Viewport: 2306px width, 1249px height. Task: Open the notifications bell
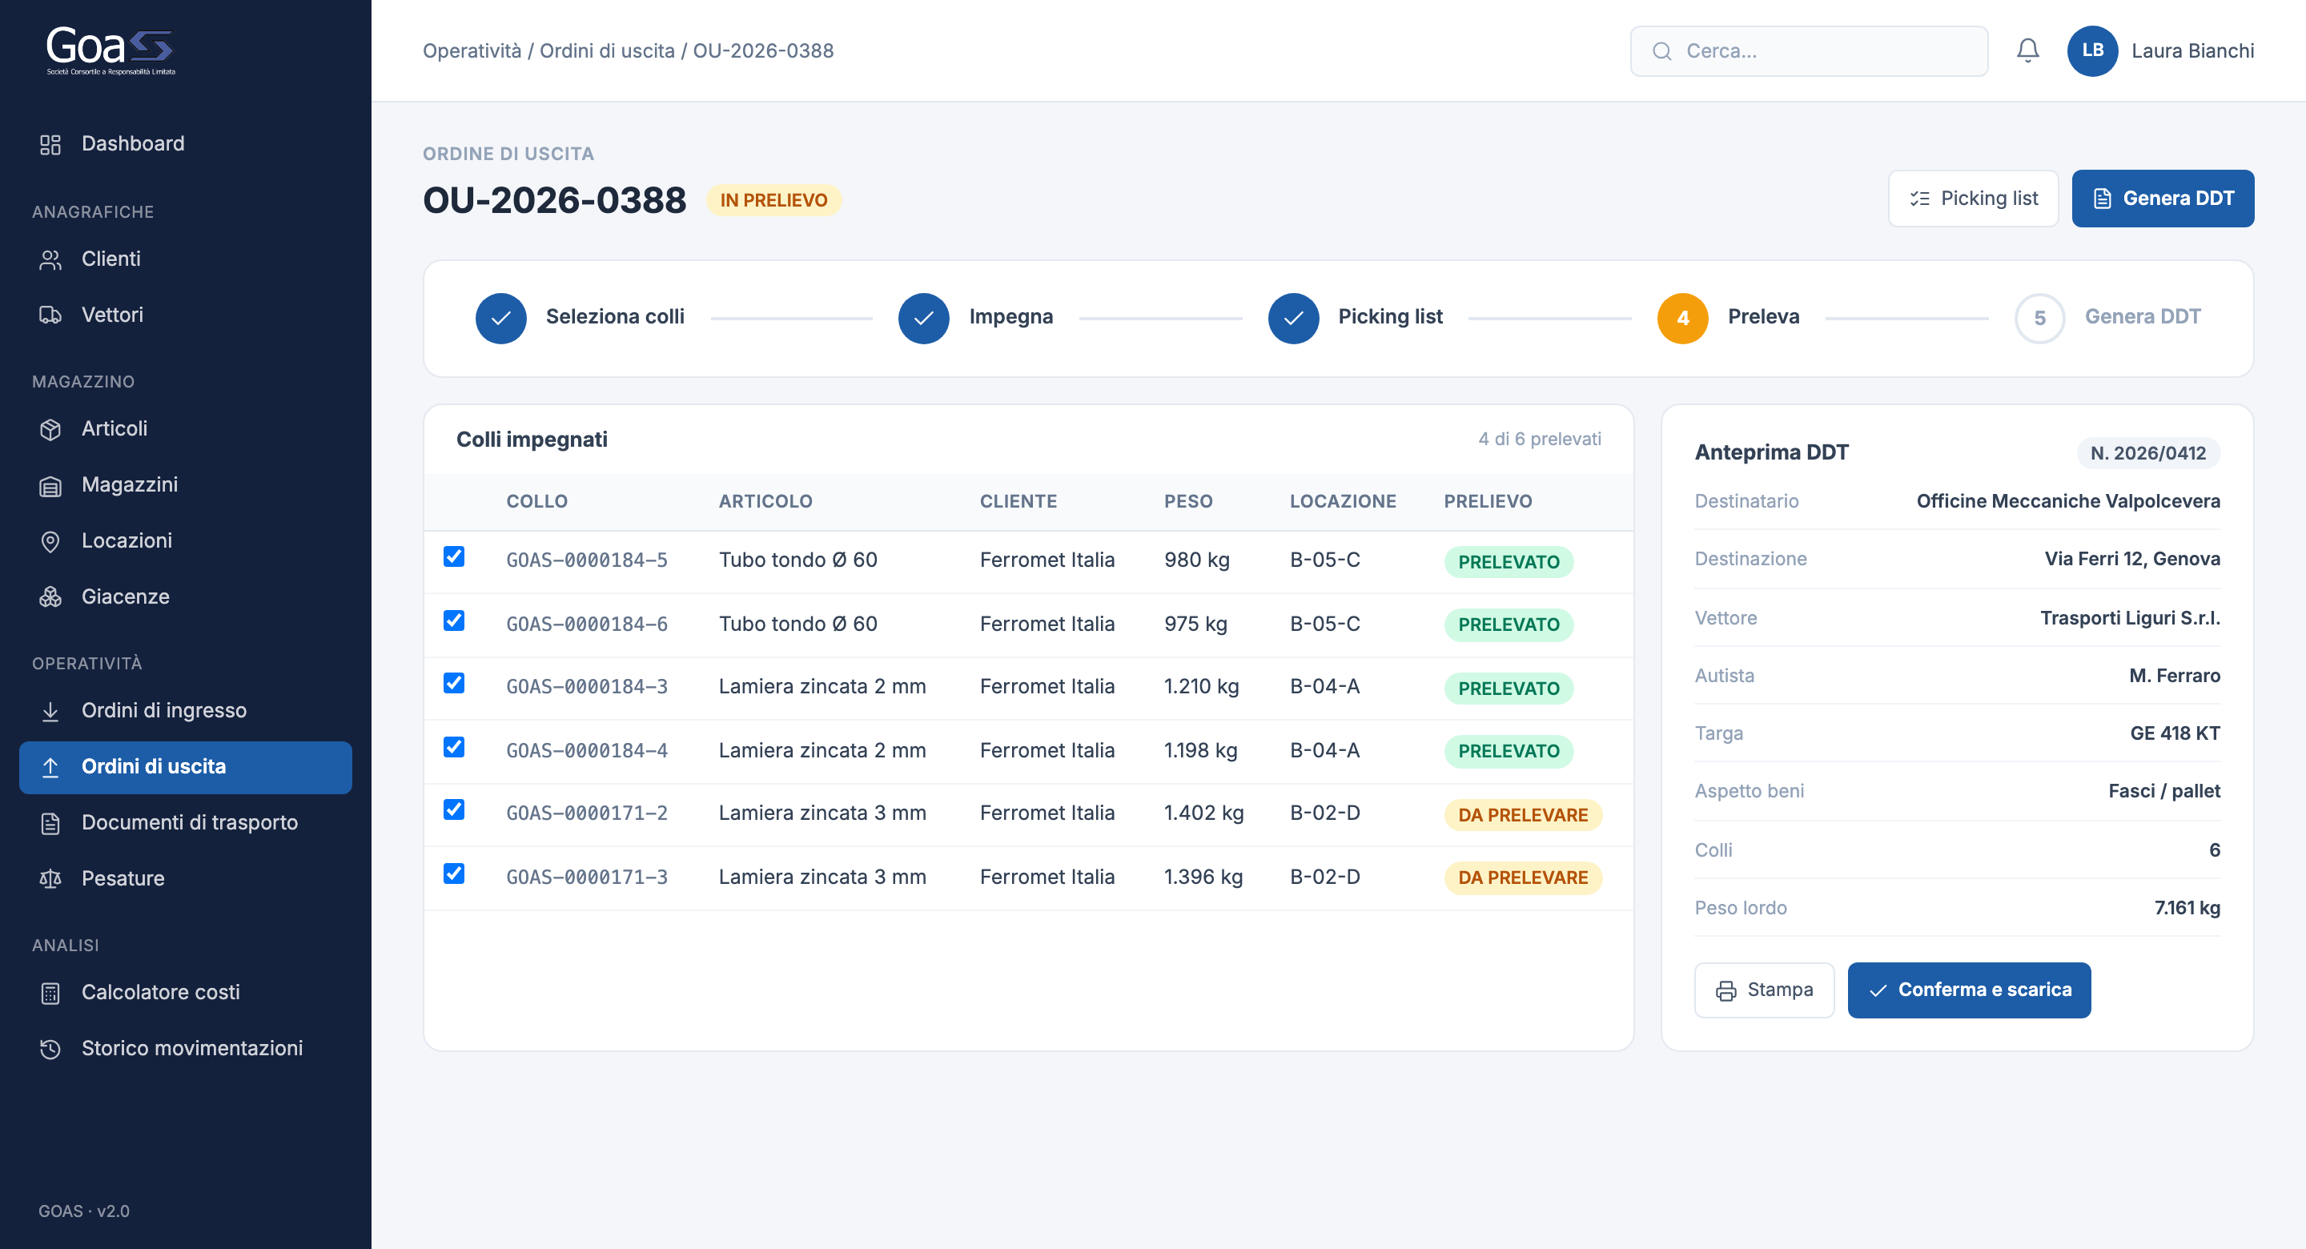(x=2027, y=51)
